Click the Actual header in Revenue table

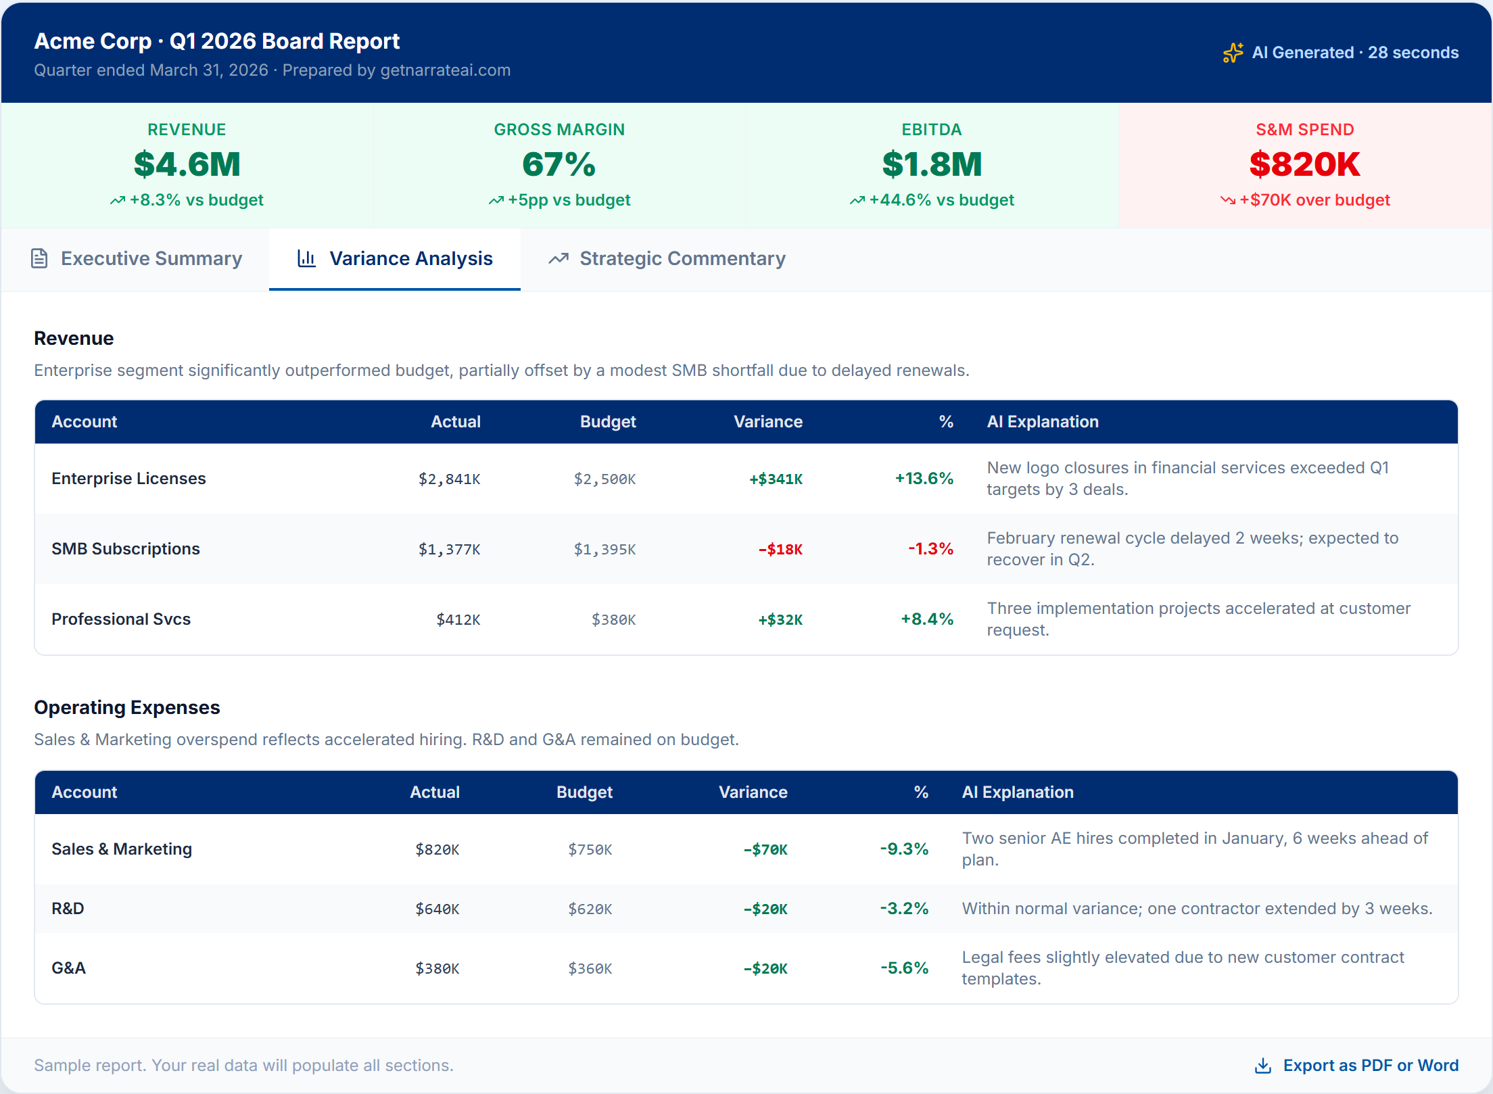click(456, 422)
